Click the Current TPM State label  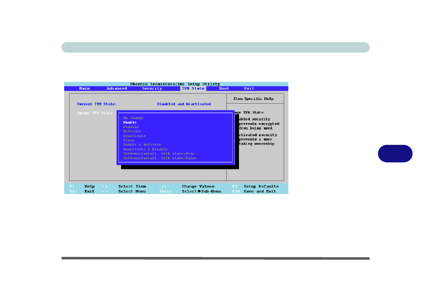pos(97,104)
